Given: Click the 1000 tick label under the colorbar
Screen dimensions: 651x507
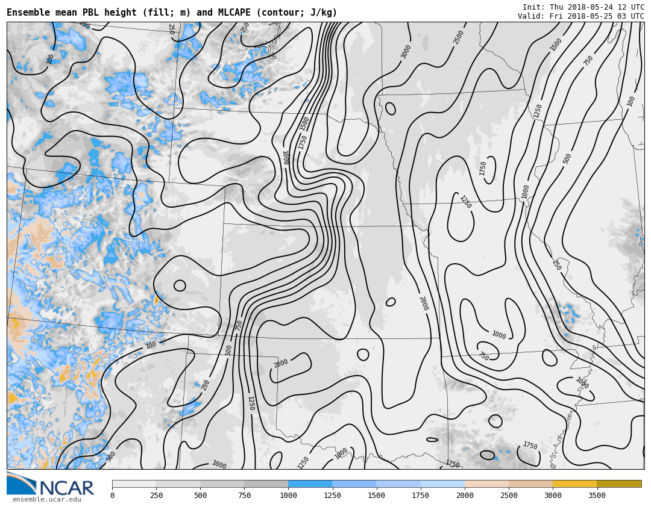Looking at the screenshot, I should click(288, 496).
